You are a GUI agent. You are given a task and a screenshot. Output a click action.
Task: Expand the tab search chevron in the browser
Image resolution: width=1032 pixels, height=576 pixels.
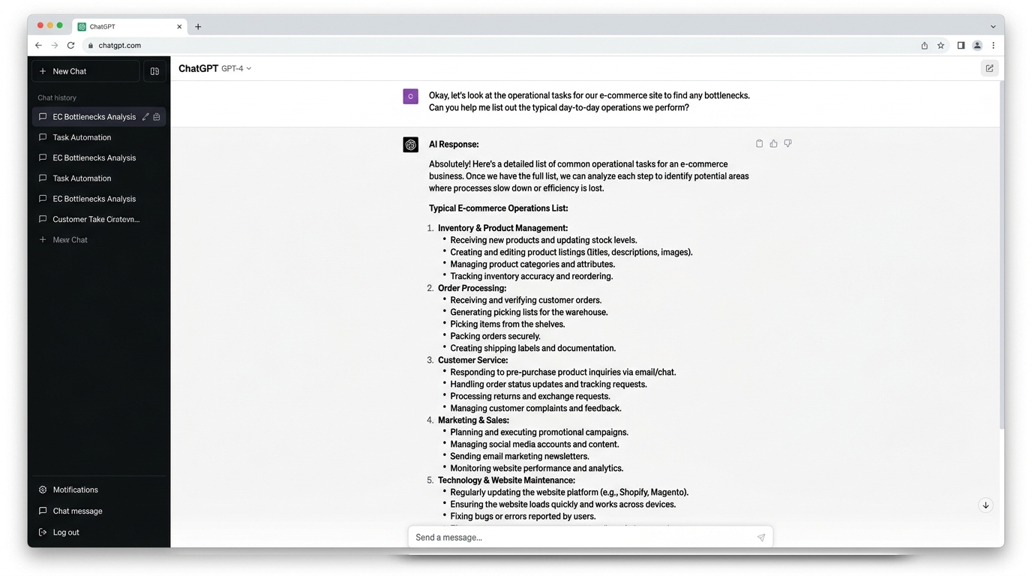click(x=993, y=26)
